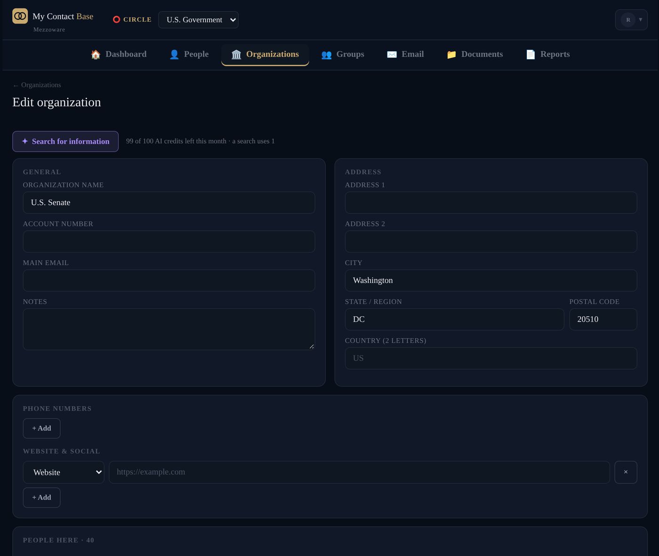659x556 pixels.
Task: Click the Notes textarea resize handle
Action: tap(311, 346)
